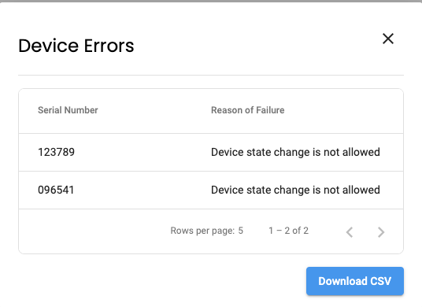Go to the previous page of results

click(350, 232)
